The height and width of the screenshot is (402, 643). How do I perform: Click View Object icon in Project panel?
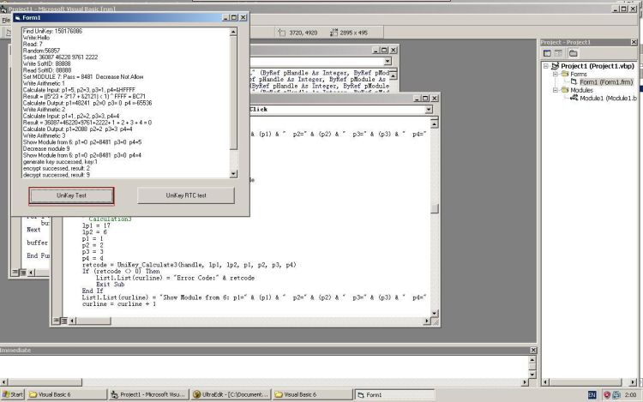(x=558, y=53)
